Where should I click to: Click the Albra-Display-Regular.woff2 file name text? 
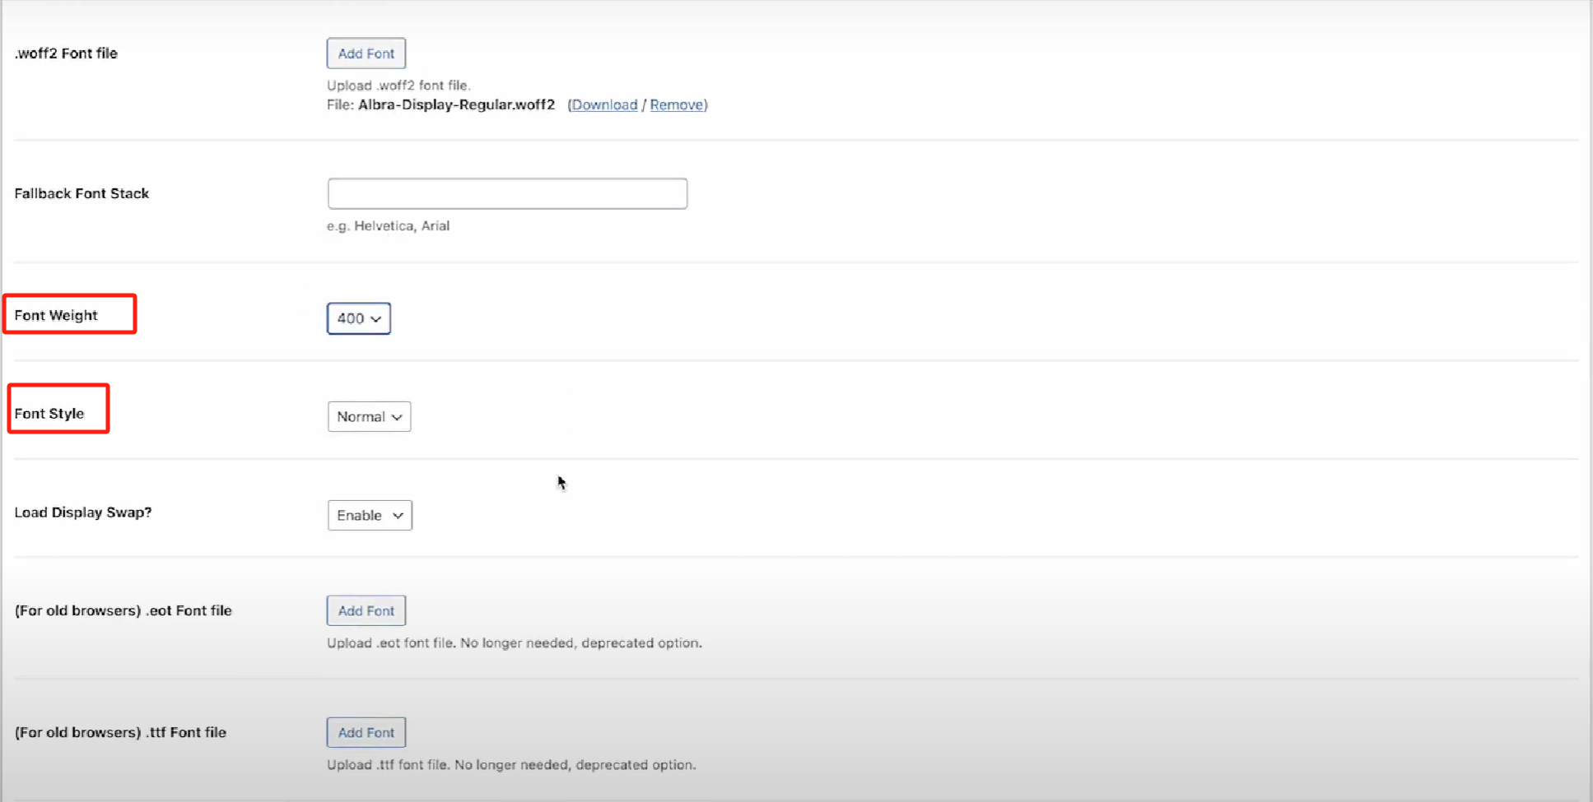coord(456,104)
